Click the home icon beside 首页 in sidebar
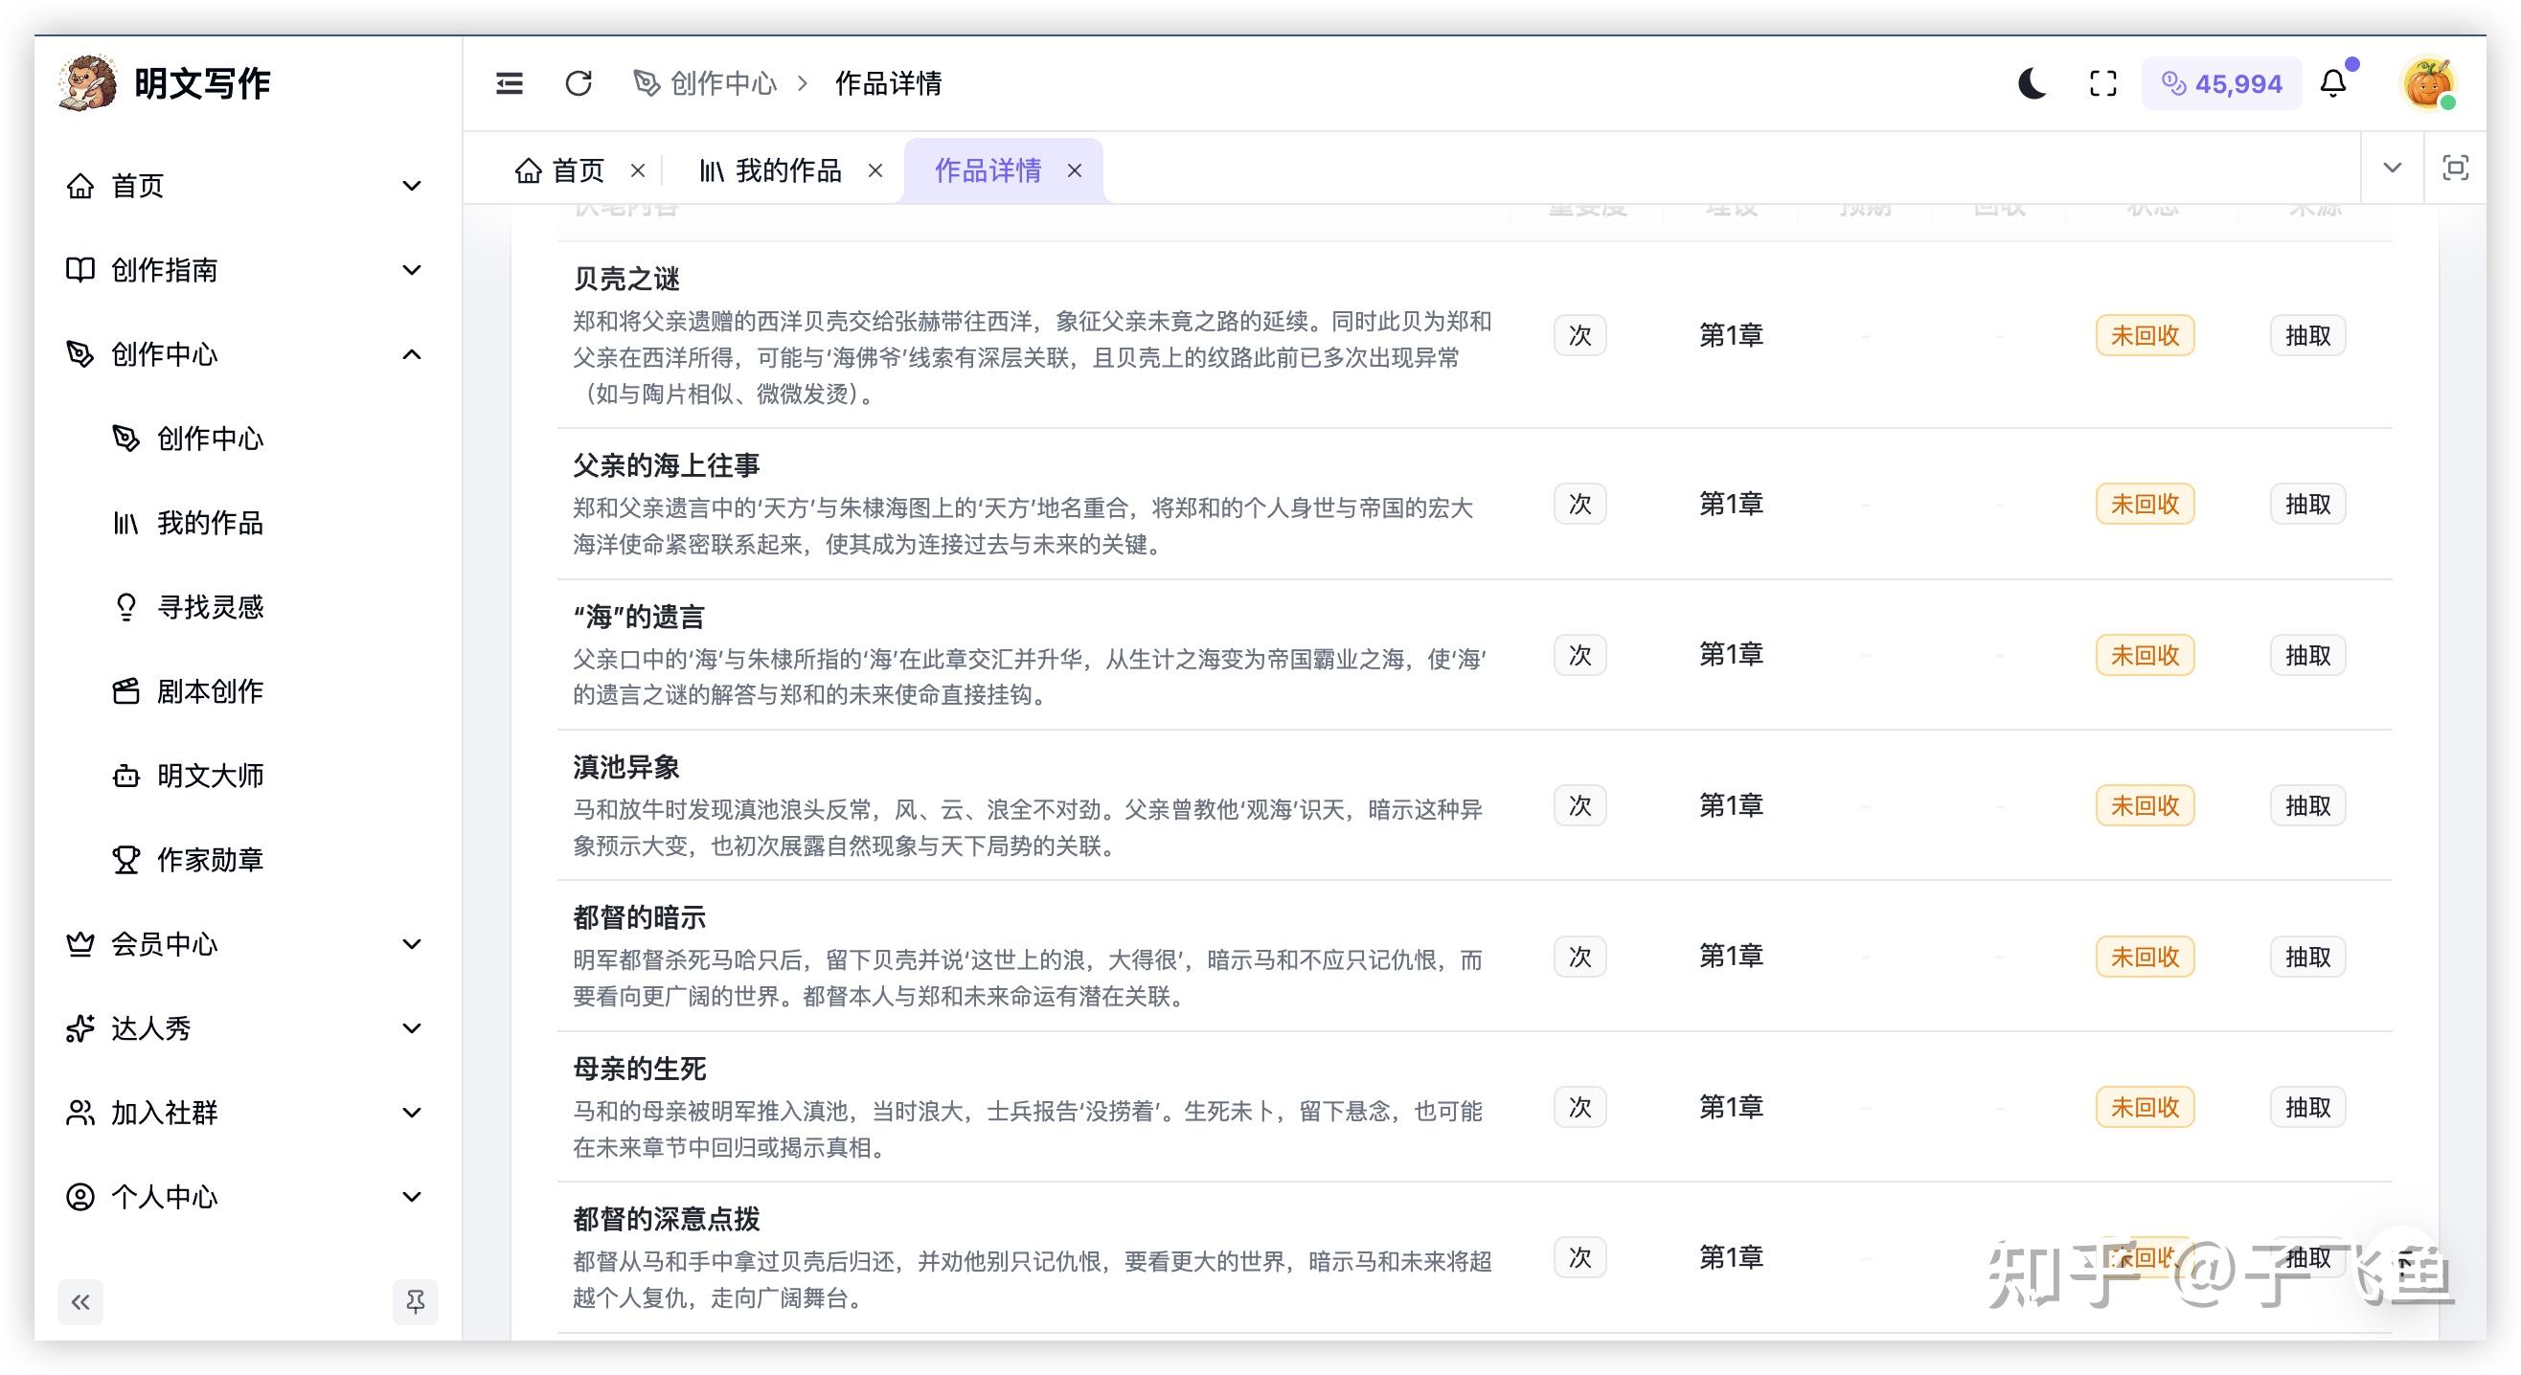Viewport: 2521px width, 1375px height. (x=80, y=185)
